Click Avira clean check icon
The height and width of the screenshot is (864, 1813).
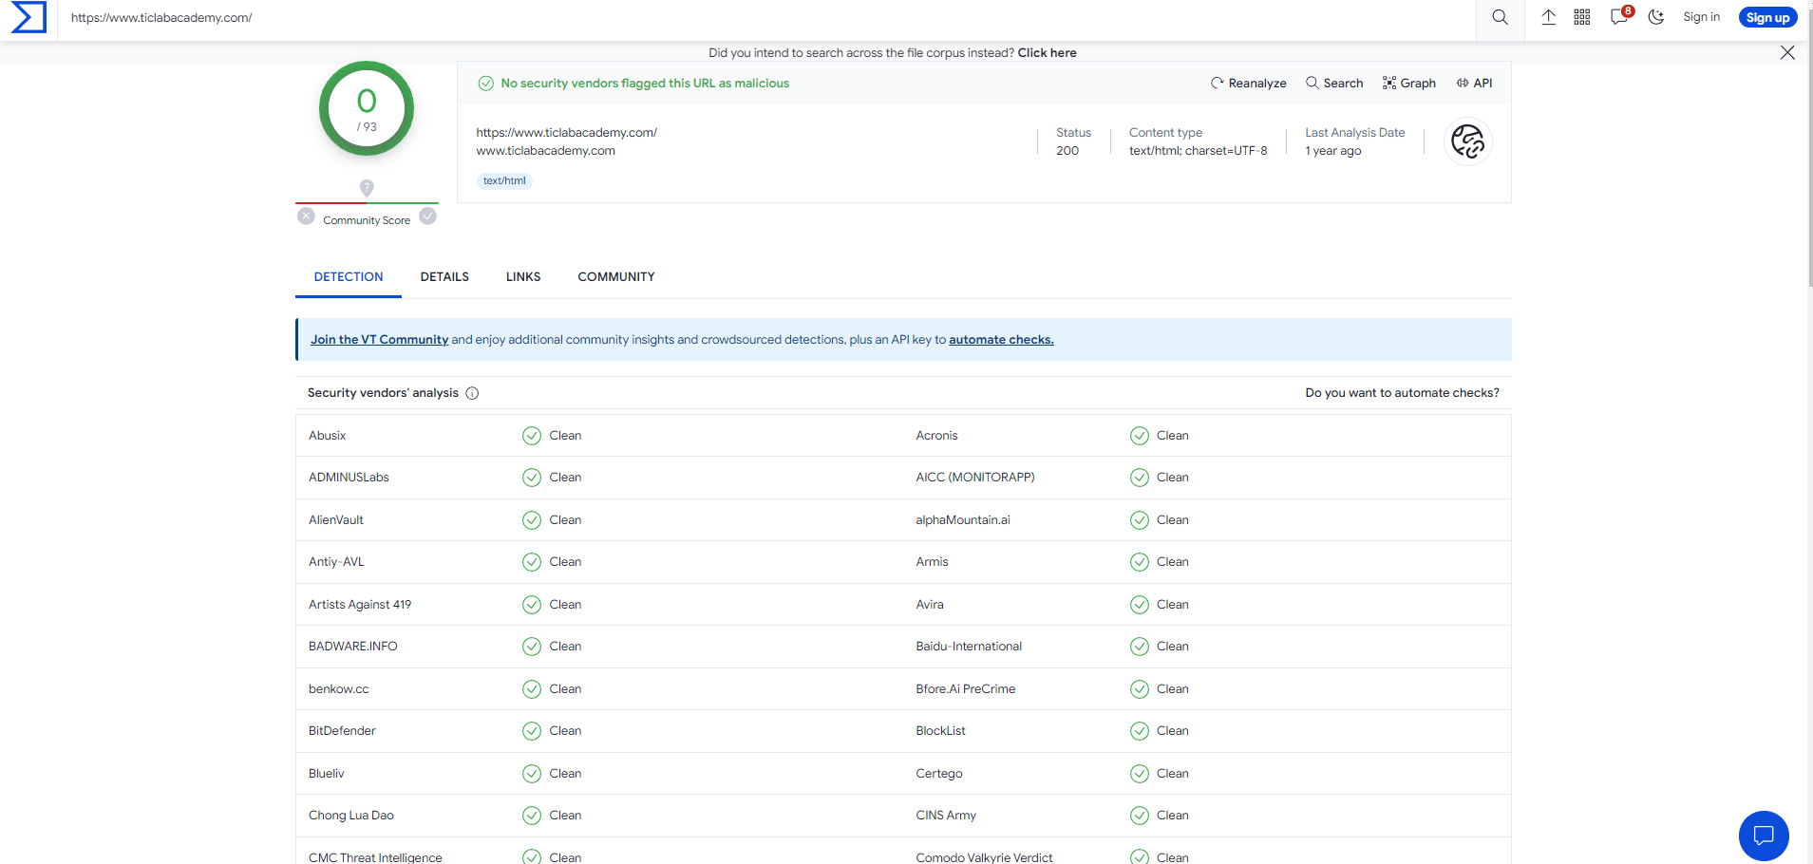[x=1140, y=605]
